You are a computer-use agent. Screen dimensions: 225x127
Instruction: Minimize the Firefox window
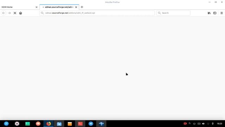(210, 2)
